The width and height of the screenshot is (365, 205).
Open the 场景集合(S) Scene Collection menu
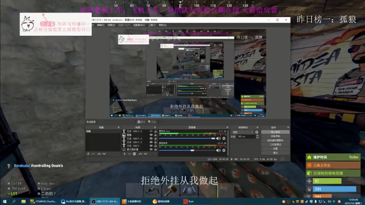click(x=139, y=25)
